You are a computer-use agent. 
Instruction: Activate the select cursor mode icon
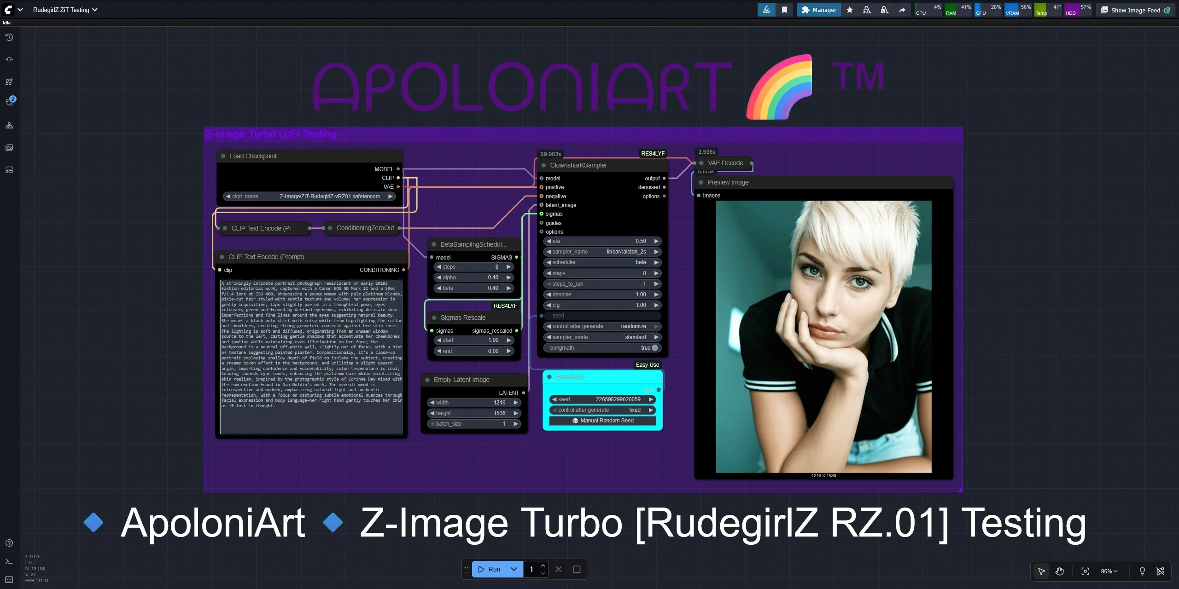pyautogui.click(x=1042, y=571)
